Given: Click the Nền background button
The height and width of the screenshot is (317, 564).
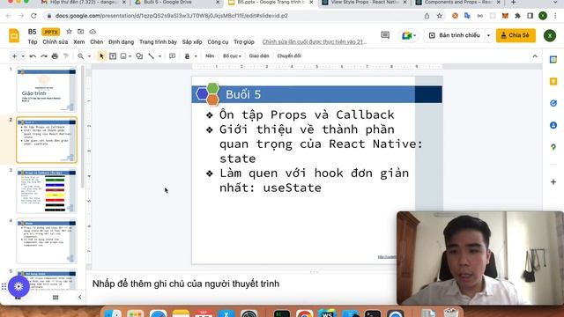Looking at the screenshot, I should coord(210,56).
